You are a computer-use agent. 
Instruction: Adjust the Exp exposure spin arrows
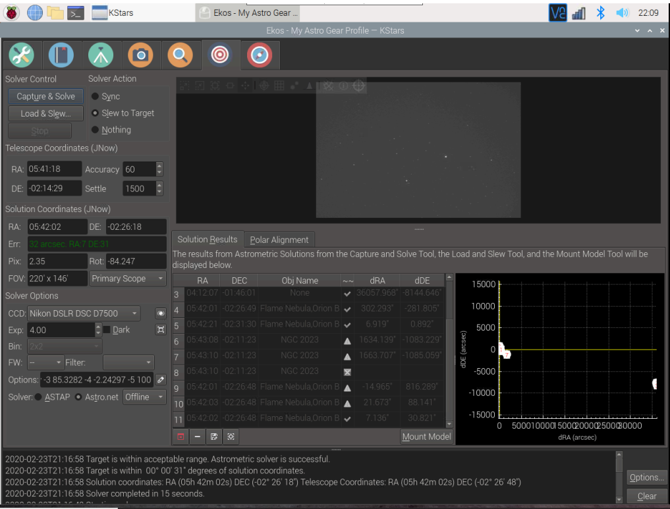point(98,330)
